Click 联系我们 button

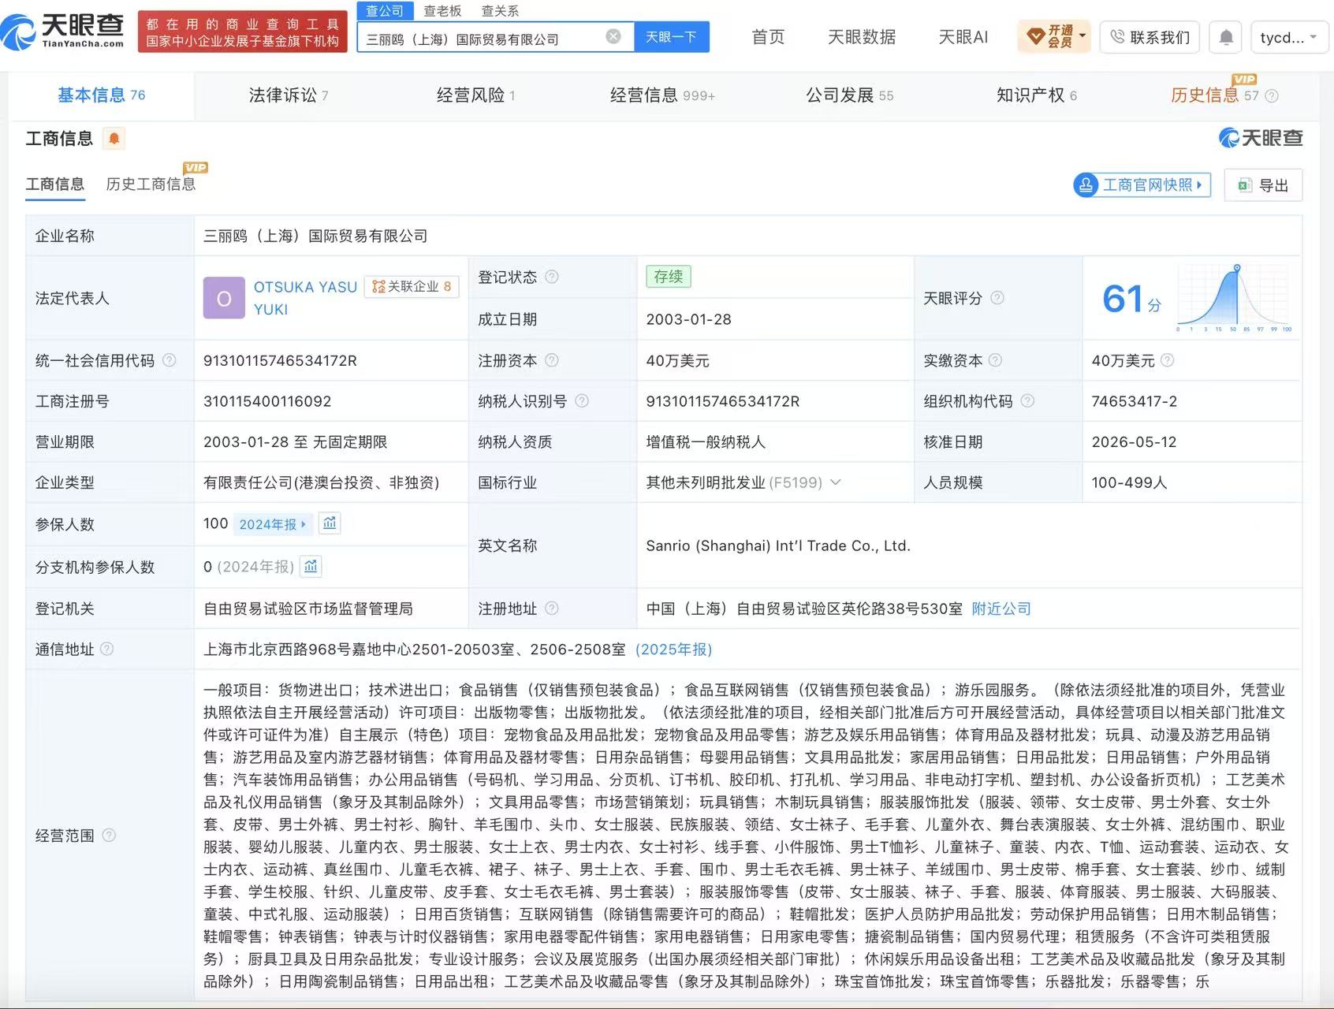1150,37
